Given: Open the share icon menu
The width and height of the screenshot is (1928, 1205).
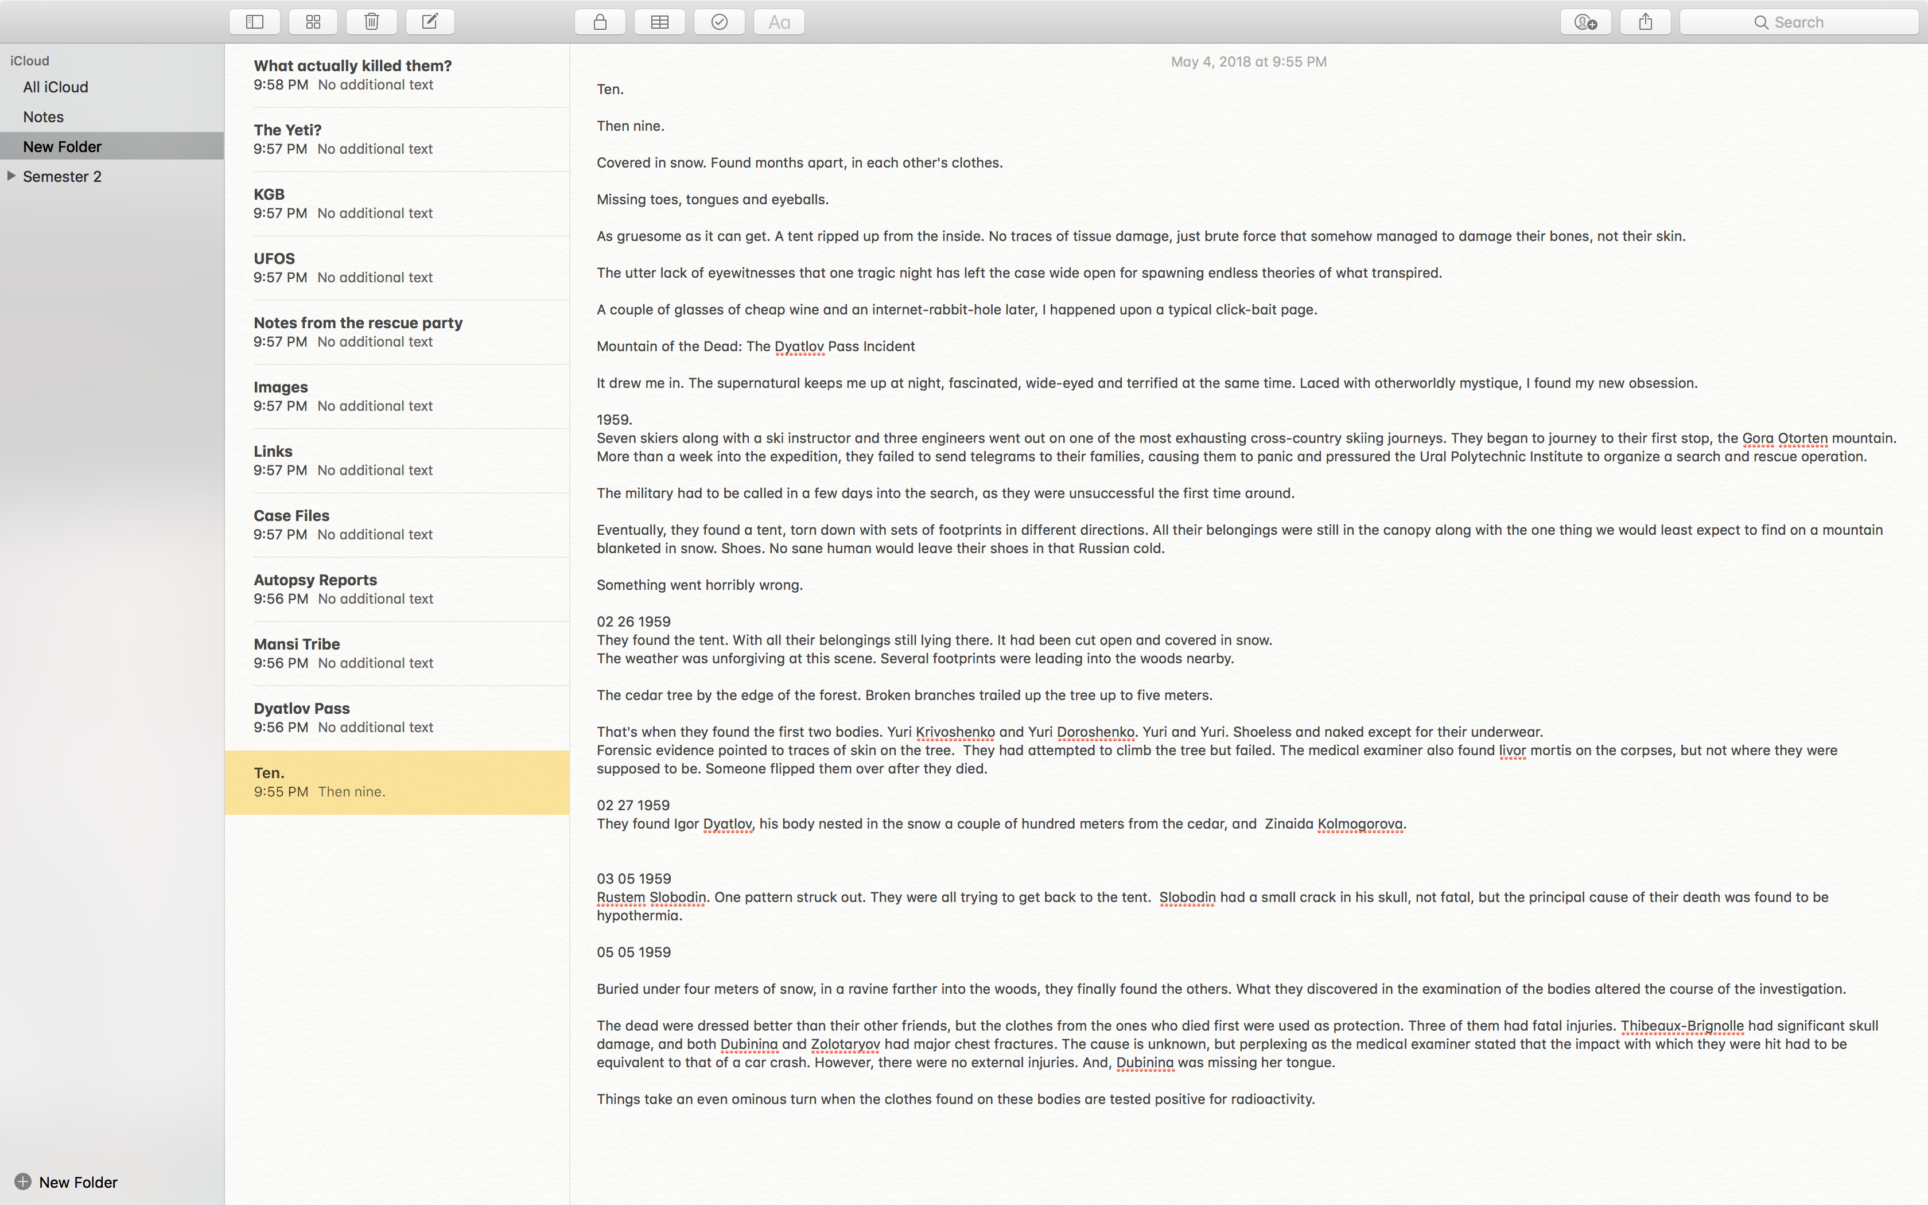Looking at the screenshot, I should pos(1645,22).
